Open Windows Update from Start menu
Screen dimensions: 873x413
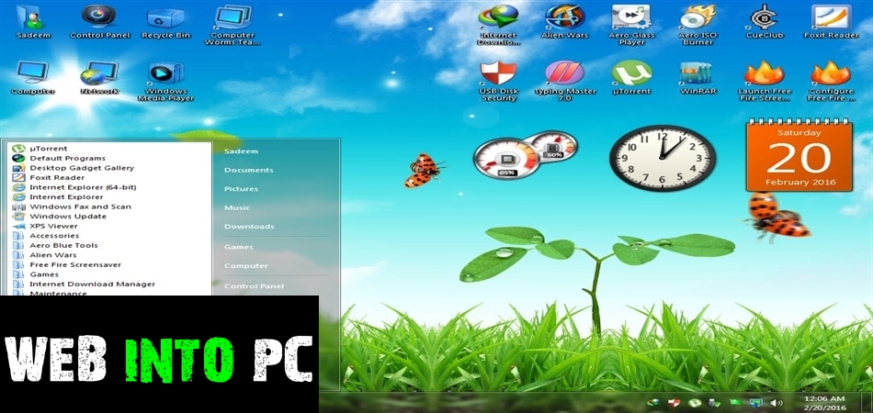[110, 217]
